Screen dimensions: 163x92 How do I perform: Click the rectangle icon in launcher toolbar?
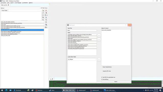43,15
